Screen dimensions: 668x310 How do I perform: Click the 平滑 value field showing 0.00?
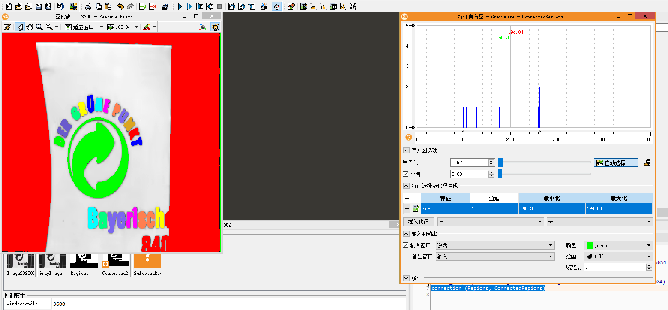point(469,174)
